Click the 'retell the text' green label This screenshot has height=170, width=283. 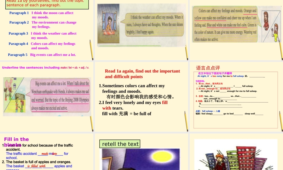coord(120,144)
